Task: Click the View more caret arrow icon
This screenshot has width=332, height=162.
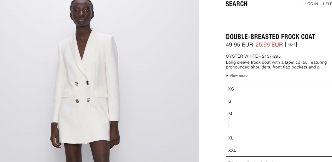Action: [227, 76]
